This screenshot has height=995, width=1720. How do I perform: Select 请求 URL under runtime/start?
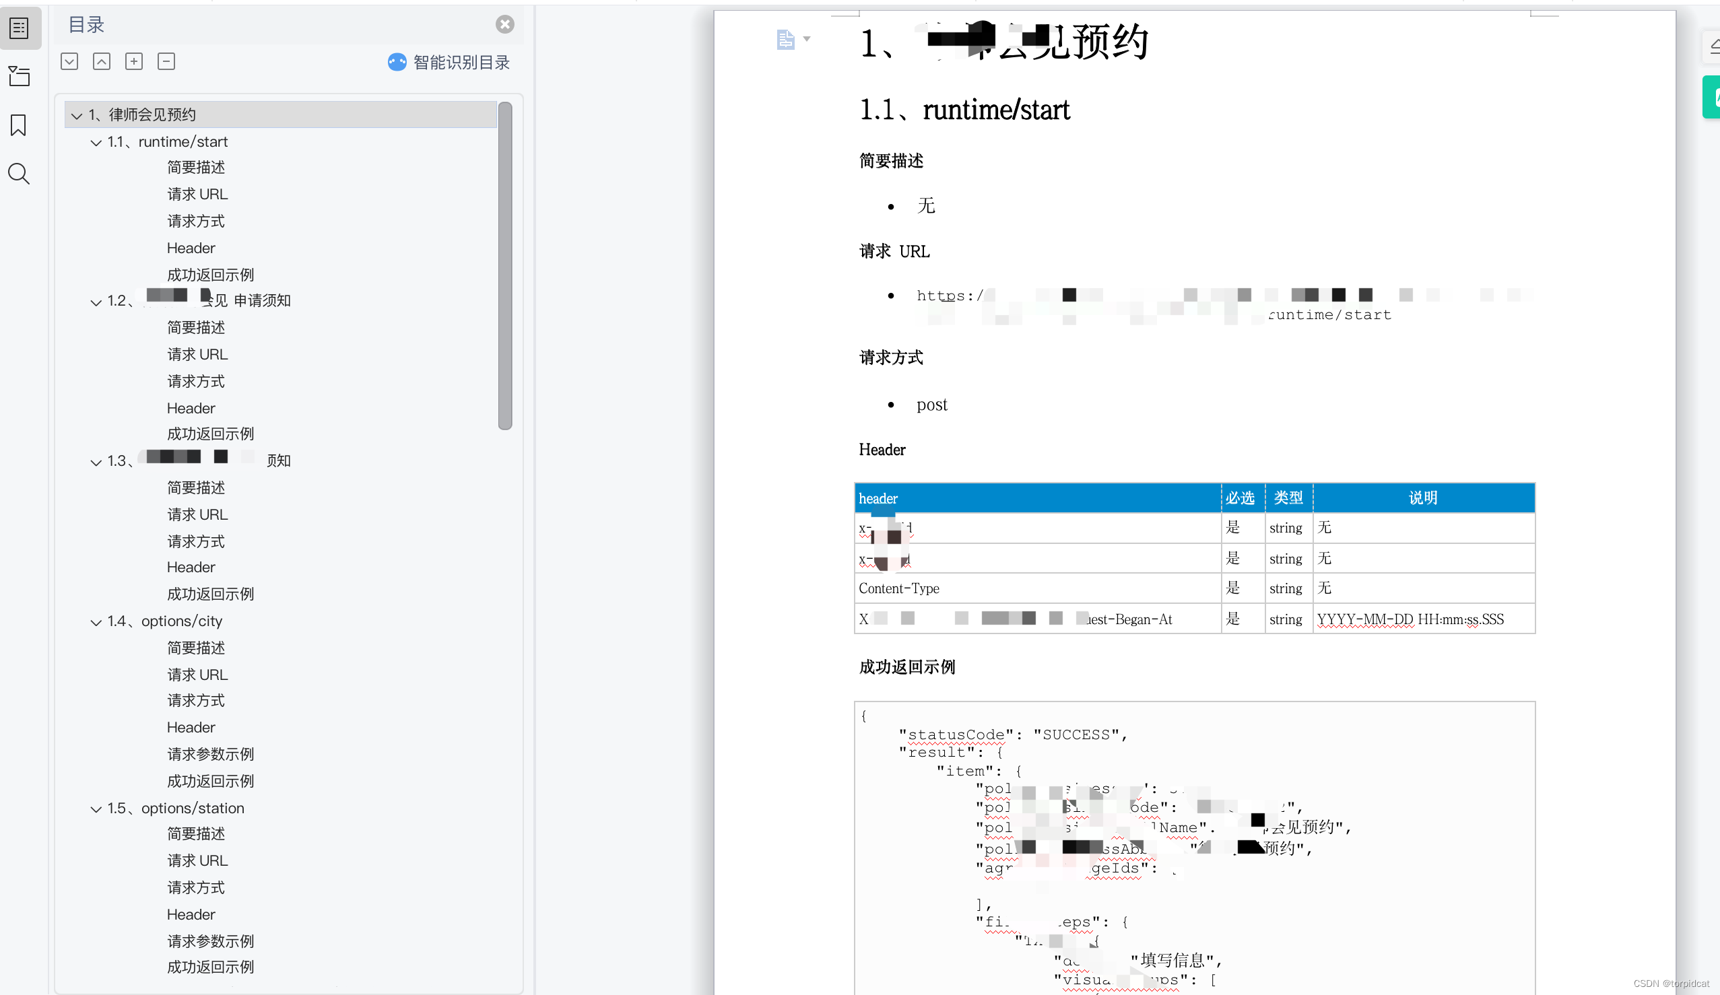[197, 195]
